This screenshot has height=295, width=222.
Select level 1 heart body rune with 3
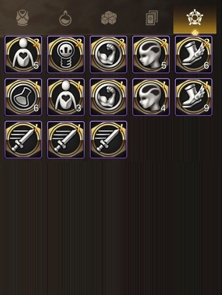pyautogui.click(x=66, y=97)
